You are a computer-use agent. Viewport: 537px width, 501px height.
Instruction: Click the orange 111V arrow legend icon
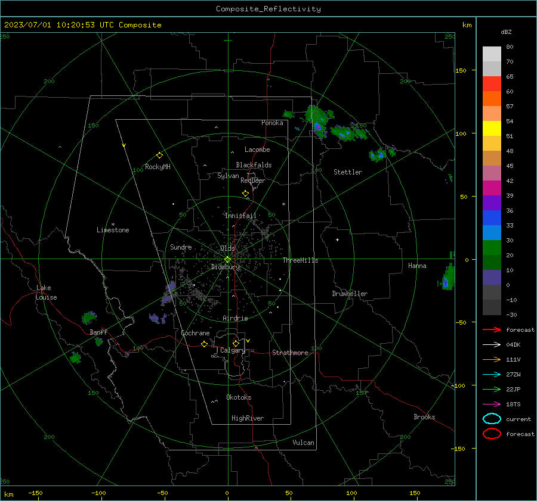tap(492, 359)
